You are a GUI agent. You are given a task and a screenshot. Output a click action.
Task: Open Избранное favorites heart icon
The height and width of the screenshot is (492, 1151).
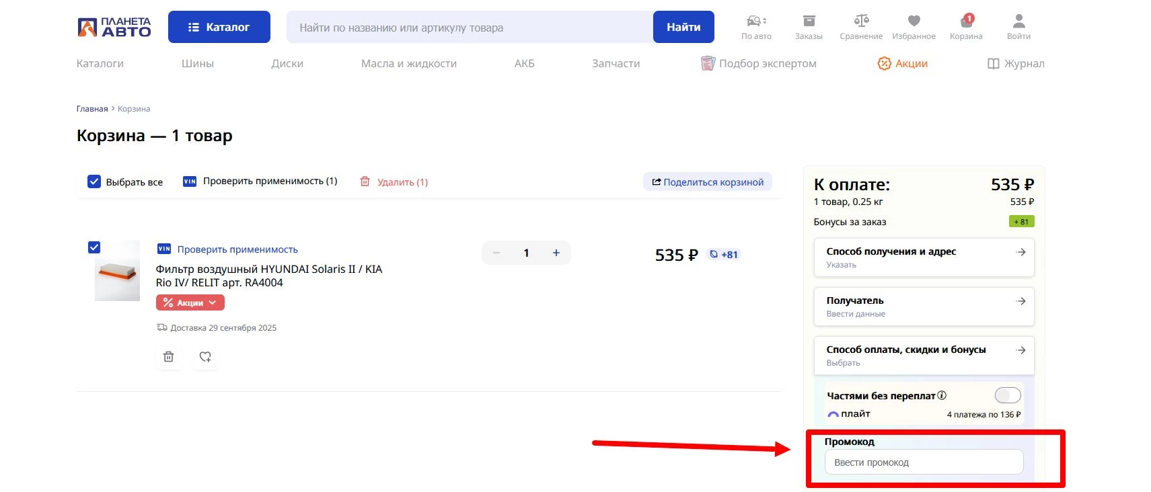click(x=914, y=22)
